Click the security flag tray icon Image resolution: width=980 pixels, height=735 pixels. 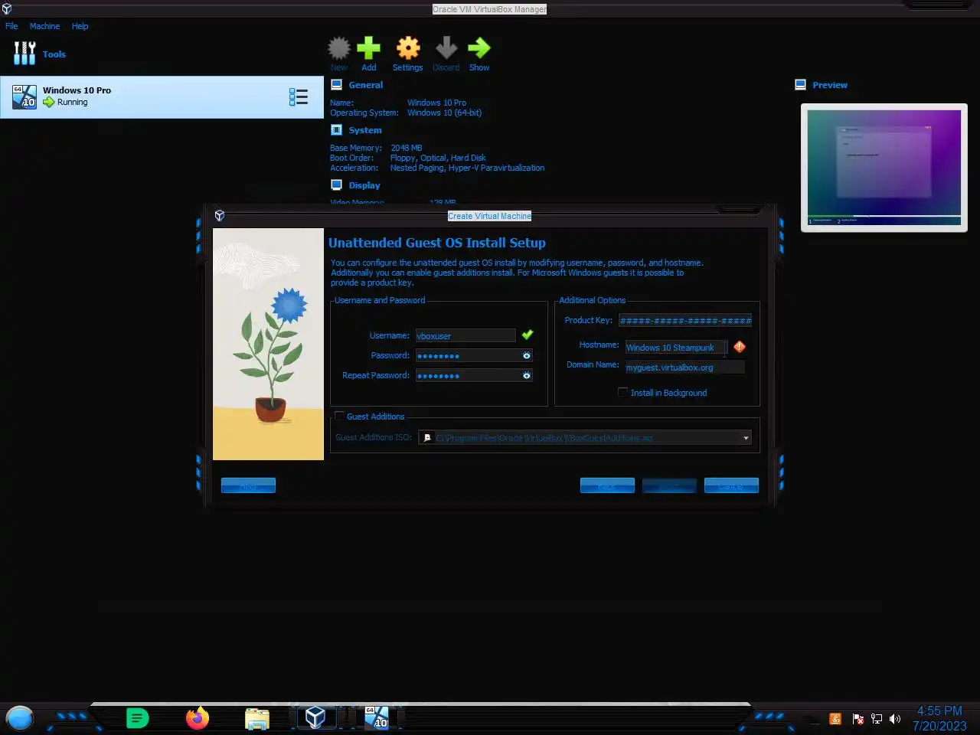(x=858, y=719)
